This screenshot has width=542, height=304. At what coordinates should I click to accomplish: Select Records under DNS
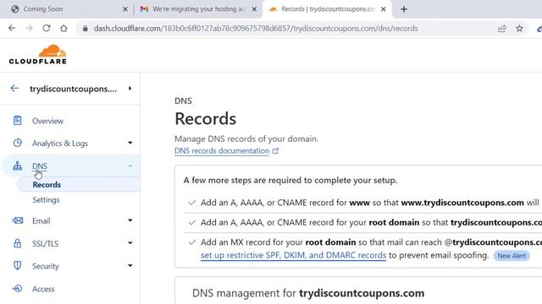tap(47, 185)
